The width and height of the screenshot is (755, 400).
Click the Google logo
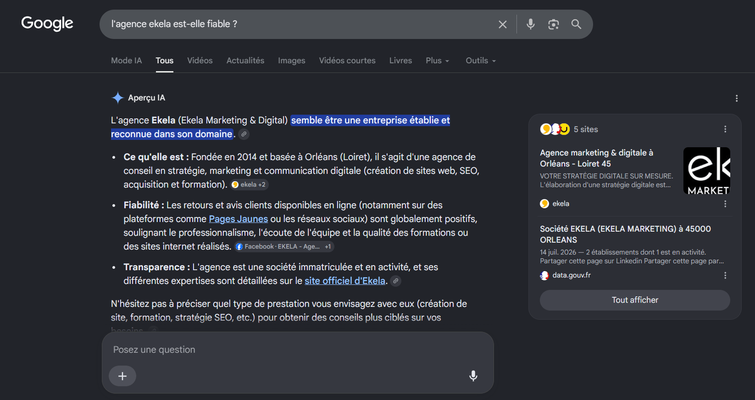tap(47, 23)
